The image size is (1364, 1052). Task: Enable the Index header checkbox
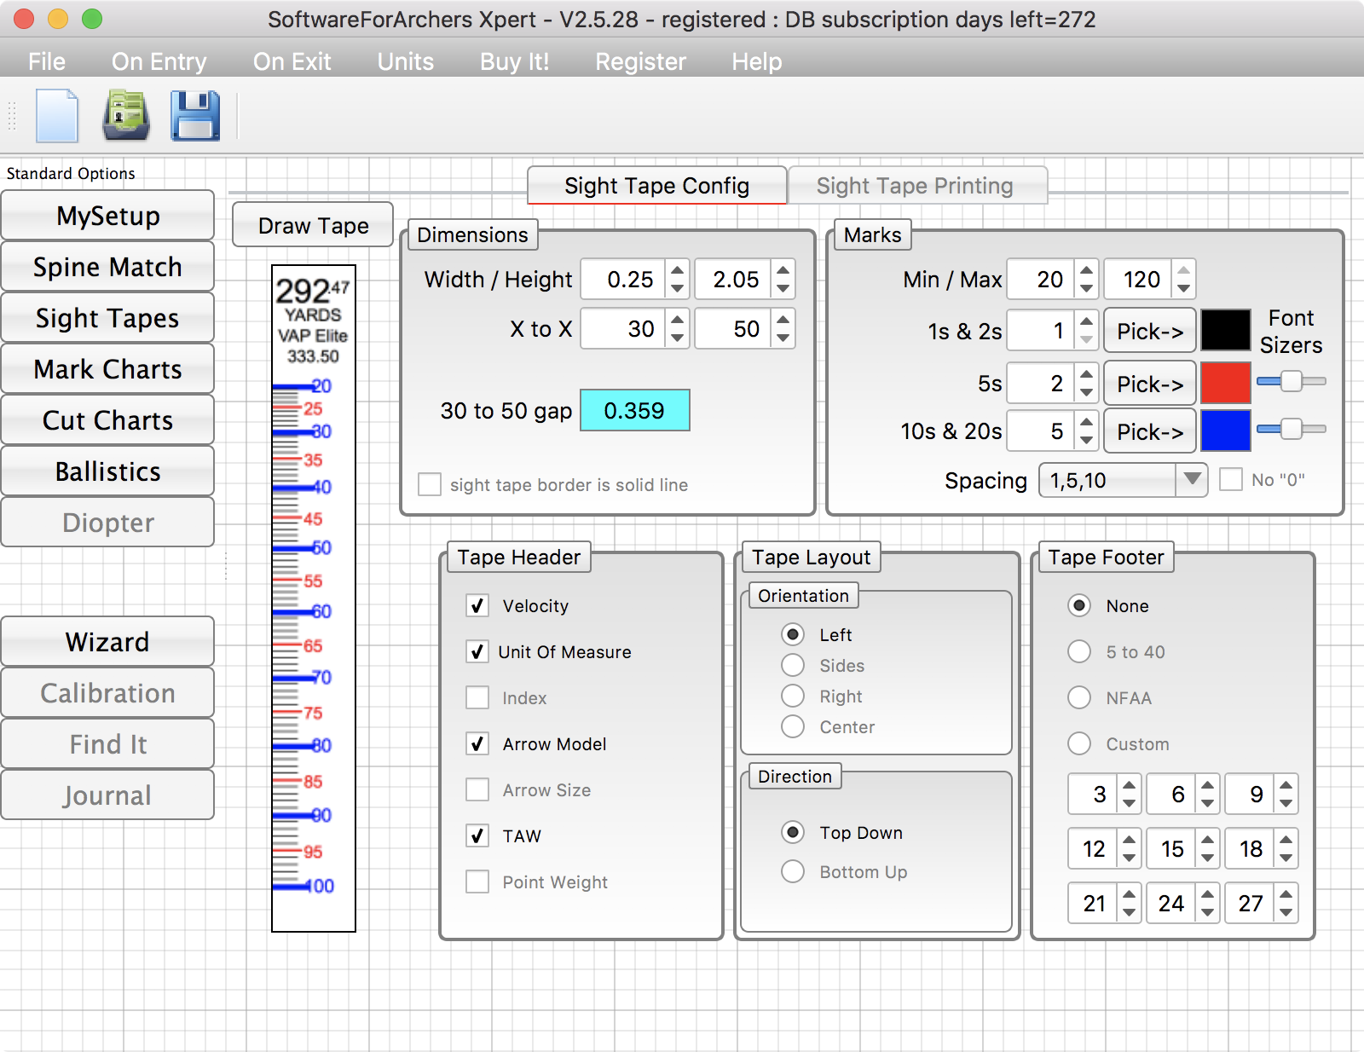click(477, 698)
